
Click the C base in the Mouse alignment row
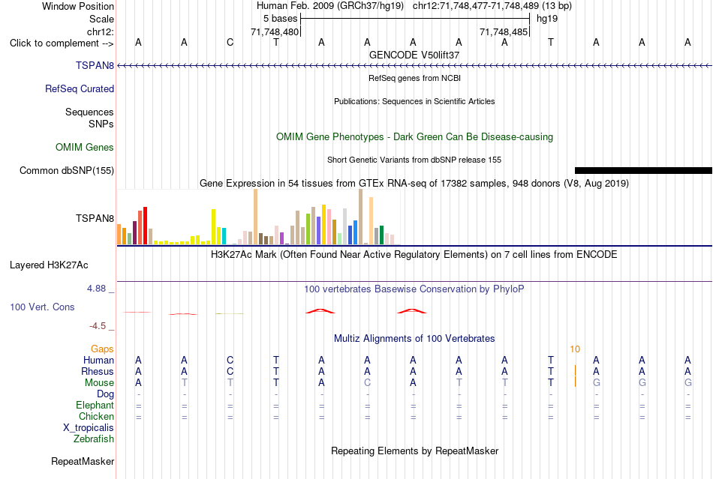pyautogui.click(x=368, y=383)
